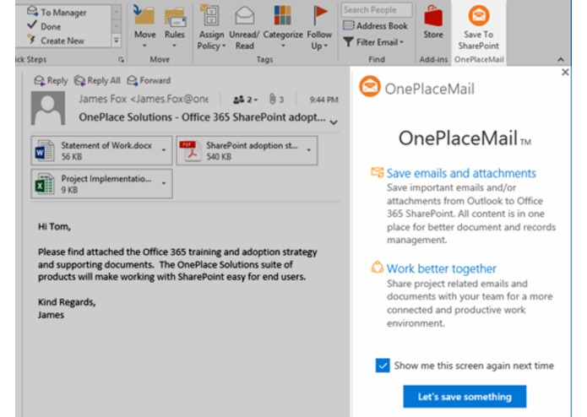Click Reply All

pyautogui.click(x=97, y=80)
